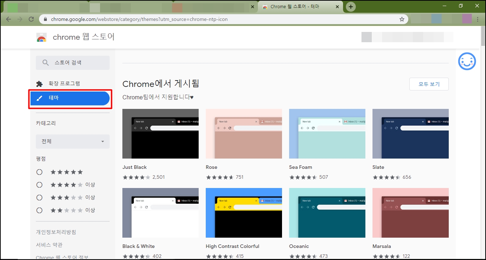Click the 스토어 검색 search field

pyautogui.click(x=73, y=62)
